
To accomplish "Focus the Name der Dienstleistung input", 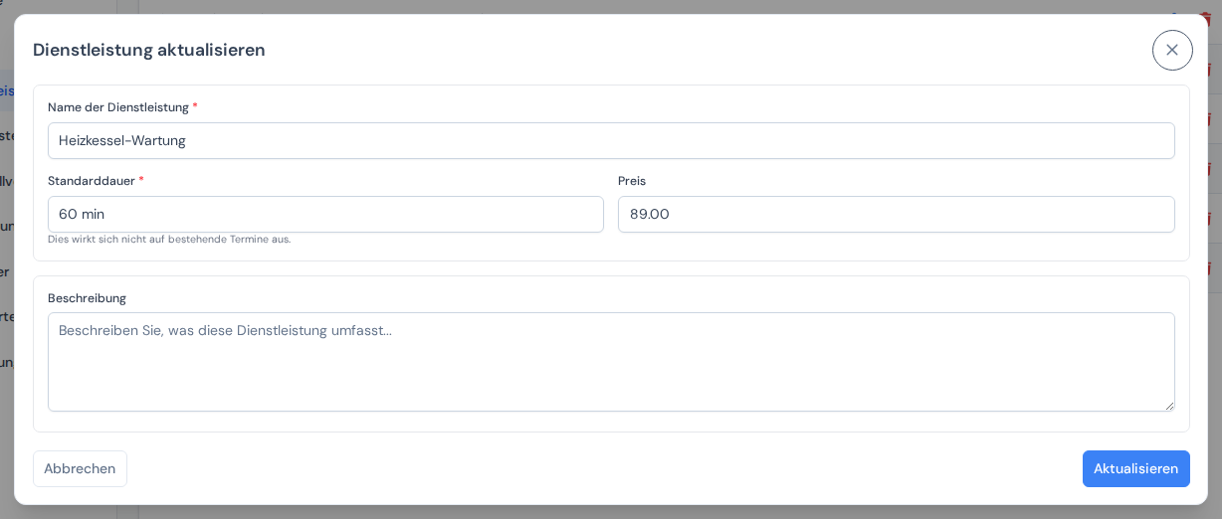I will coord(611,140).
